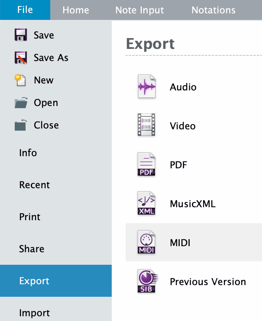Select the Video filmstrip export icon
This screenshot has height=321, width=262.
click(146, 126)
